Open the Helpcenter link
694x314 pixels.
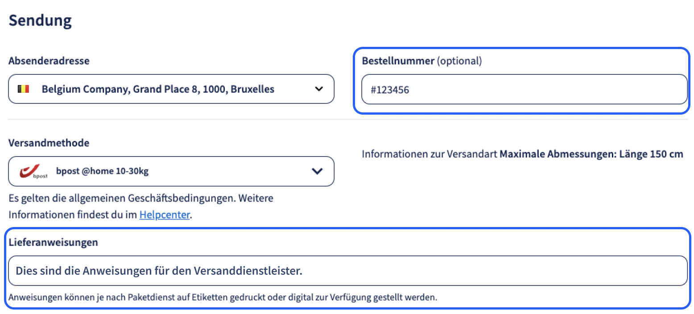tap(165, 215)
